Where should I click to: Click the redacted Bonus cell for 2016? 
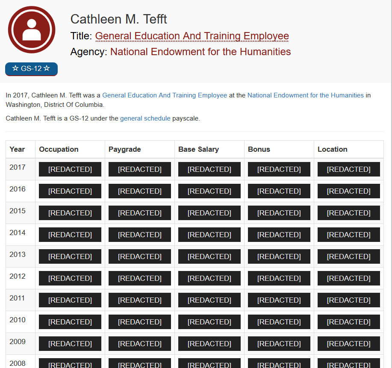pyautogui.click(x=279, y=191)
